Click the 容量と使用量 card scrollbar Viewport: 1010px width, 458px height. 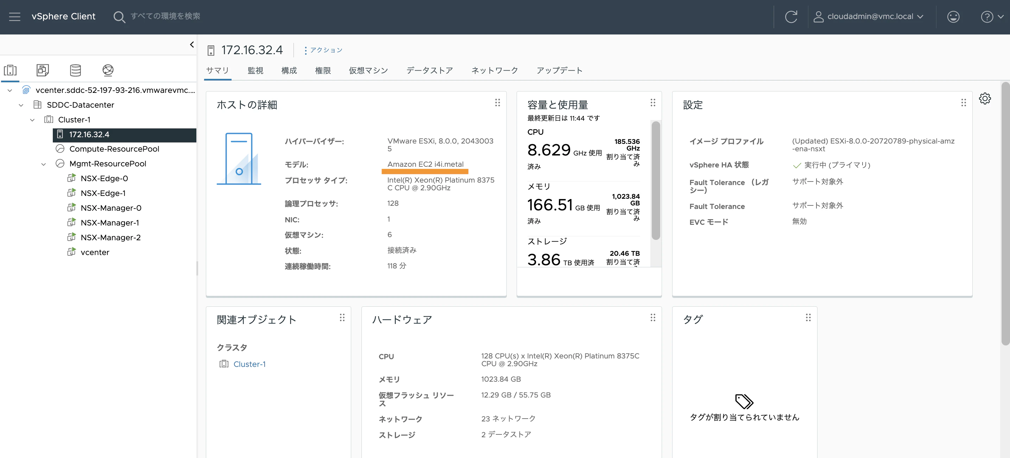point(656,180)
